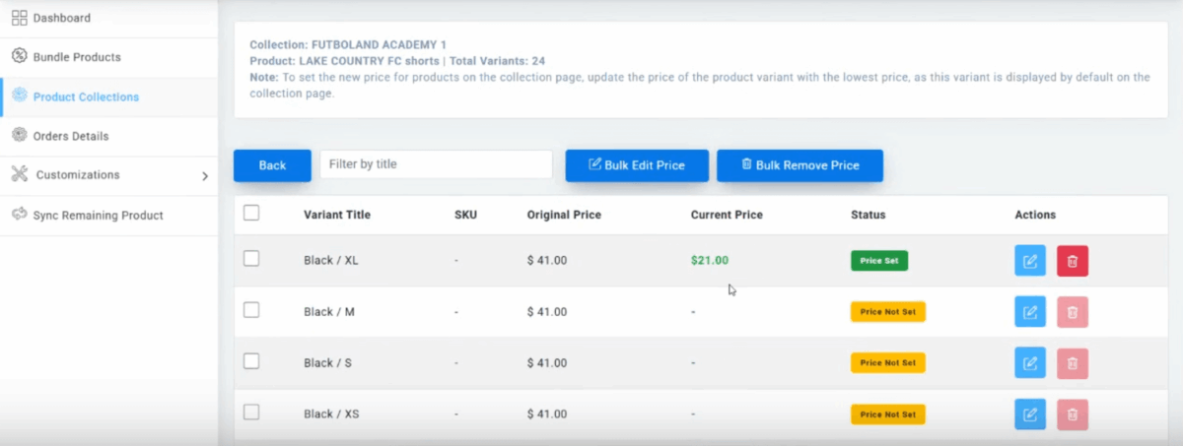1183x446 pixels.
Task: Delete price for Black / XL variant
Action: pyautogui.click(x=1073, y=261)
